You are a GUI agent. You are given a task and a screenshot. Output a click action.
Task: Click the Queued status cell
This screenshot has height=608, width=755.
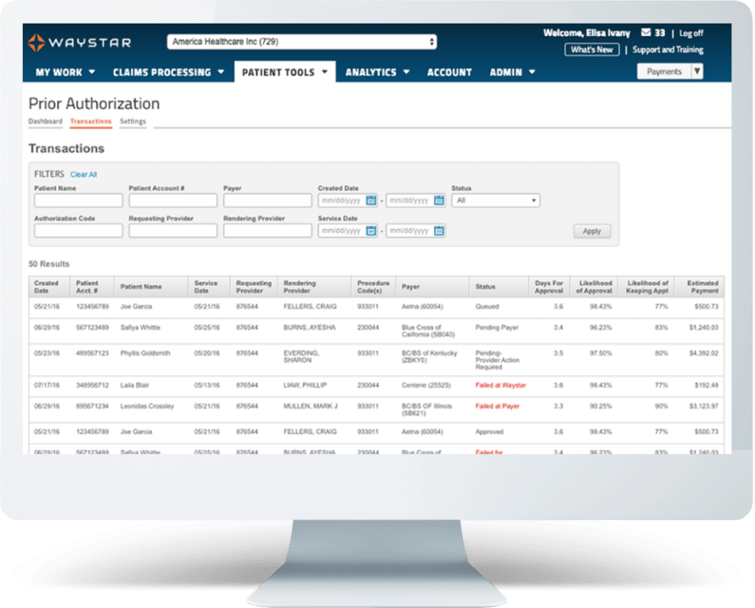click(x=487, y=307)
